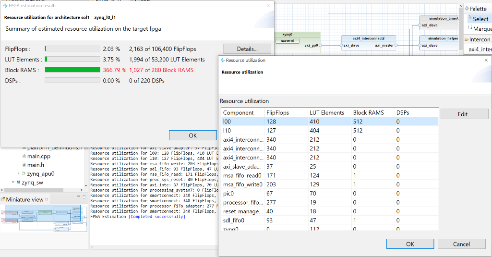Select the l00 component row
This screenshot has width=492, height=257.
(x=330, y=121)
